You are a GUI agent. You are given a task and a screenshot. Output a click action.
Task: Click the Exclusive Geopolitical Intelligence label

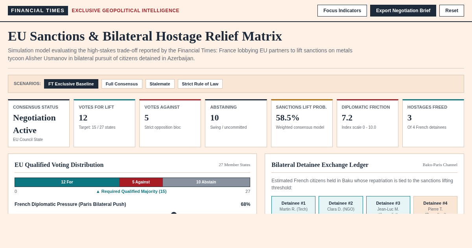125,11
